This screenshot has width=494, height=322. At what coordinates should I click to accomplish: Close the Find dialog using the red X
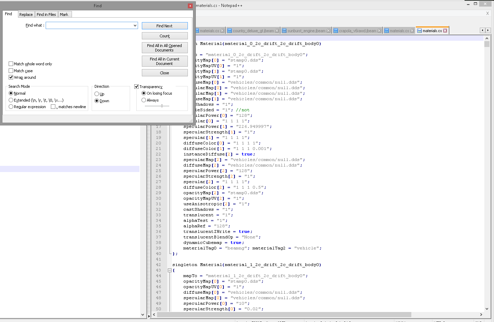(190, 6)
